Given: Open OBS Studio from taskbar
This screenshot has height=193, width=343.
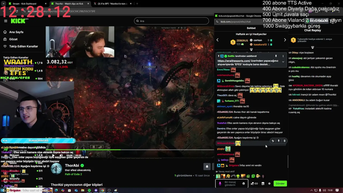Looking at the screenshot, I should coord(109,190).
